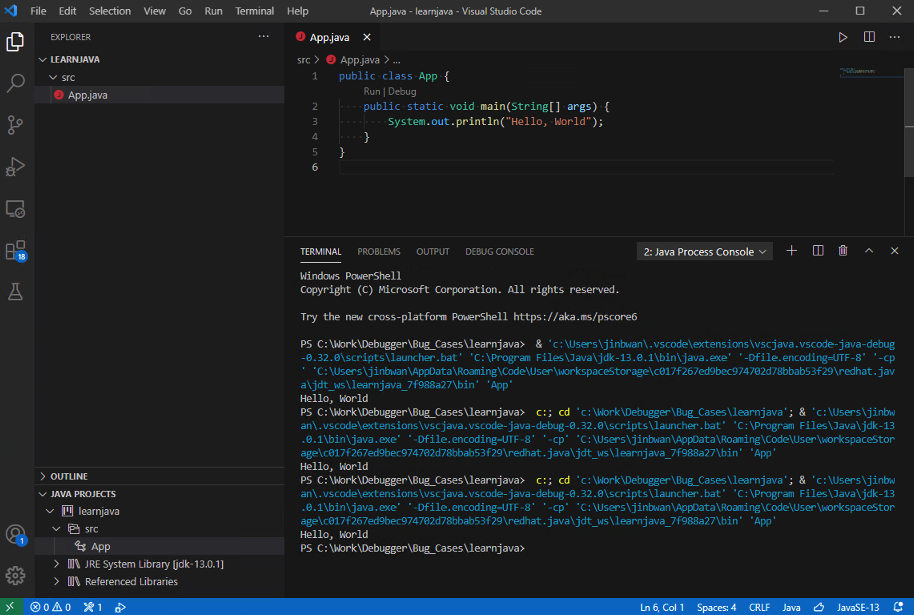Click the Debug code lens above main
Screen dimensions: 914x615
click(402, 91)
